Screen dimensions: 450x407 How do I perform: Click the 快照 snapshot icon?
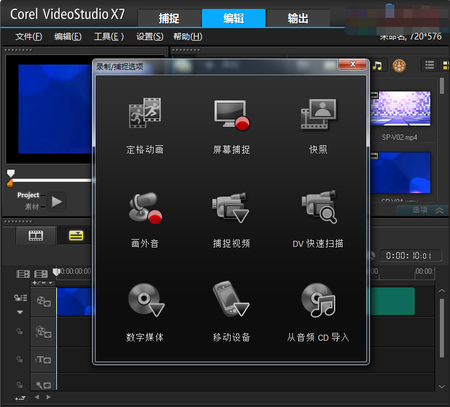click(318, 114)
